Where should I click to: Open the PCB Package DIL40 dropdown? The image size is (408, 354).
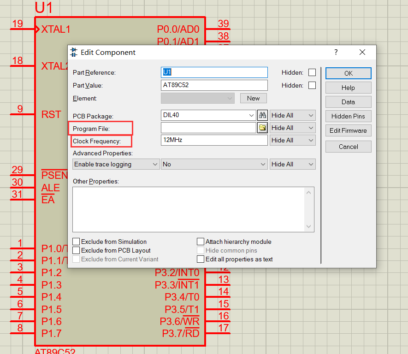pyautogui.click(x=208, y=115)
